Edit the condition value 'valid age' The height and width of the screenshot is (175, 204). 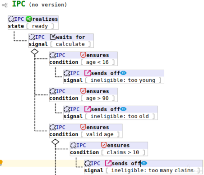pyautogui.click(x=100, y=134)
